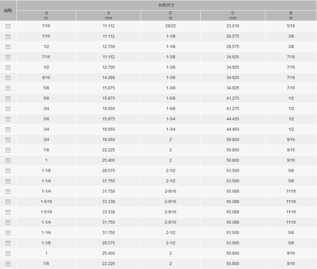The width and height of the screenshot is (317, 269).
Task: Click inquiry envelope for 3/4 with 50.800 row
Action: [x=8, y=140]
